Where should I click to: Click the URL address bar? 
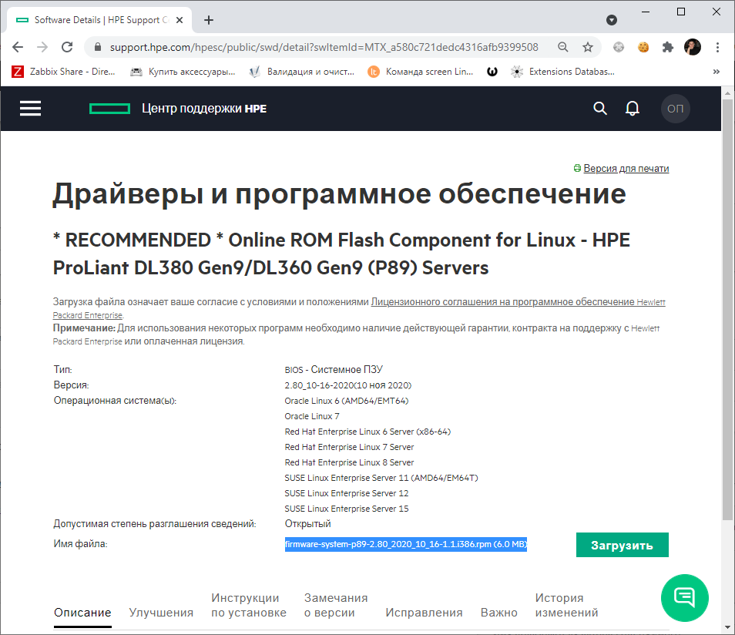click(324, 47)
